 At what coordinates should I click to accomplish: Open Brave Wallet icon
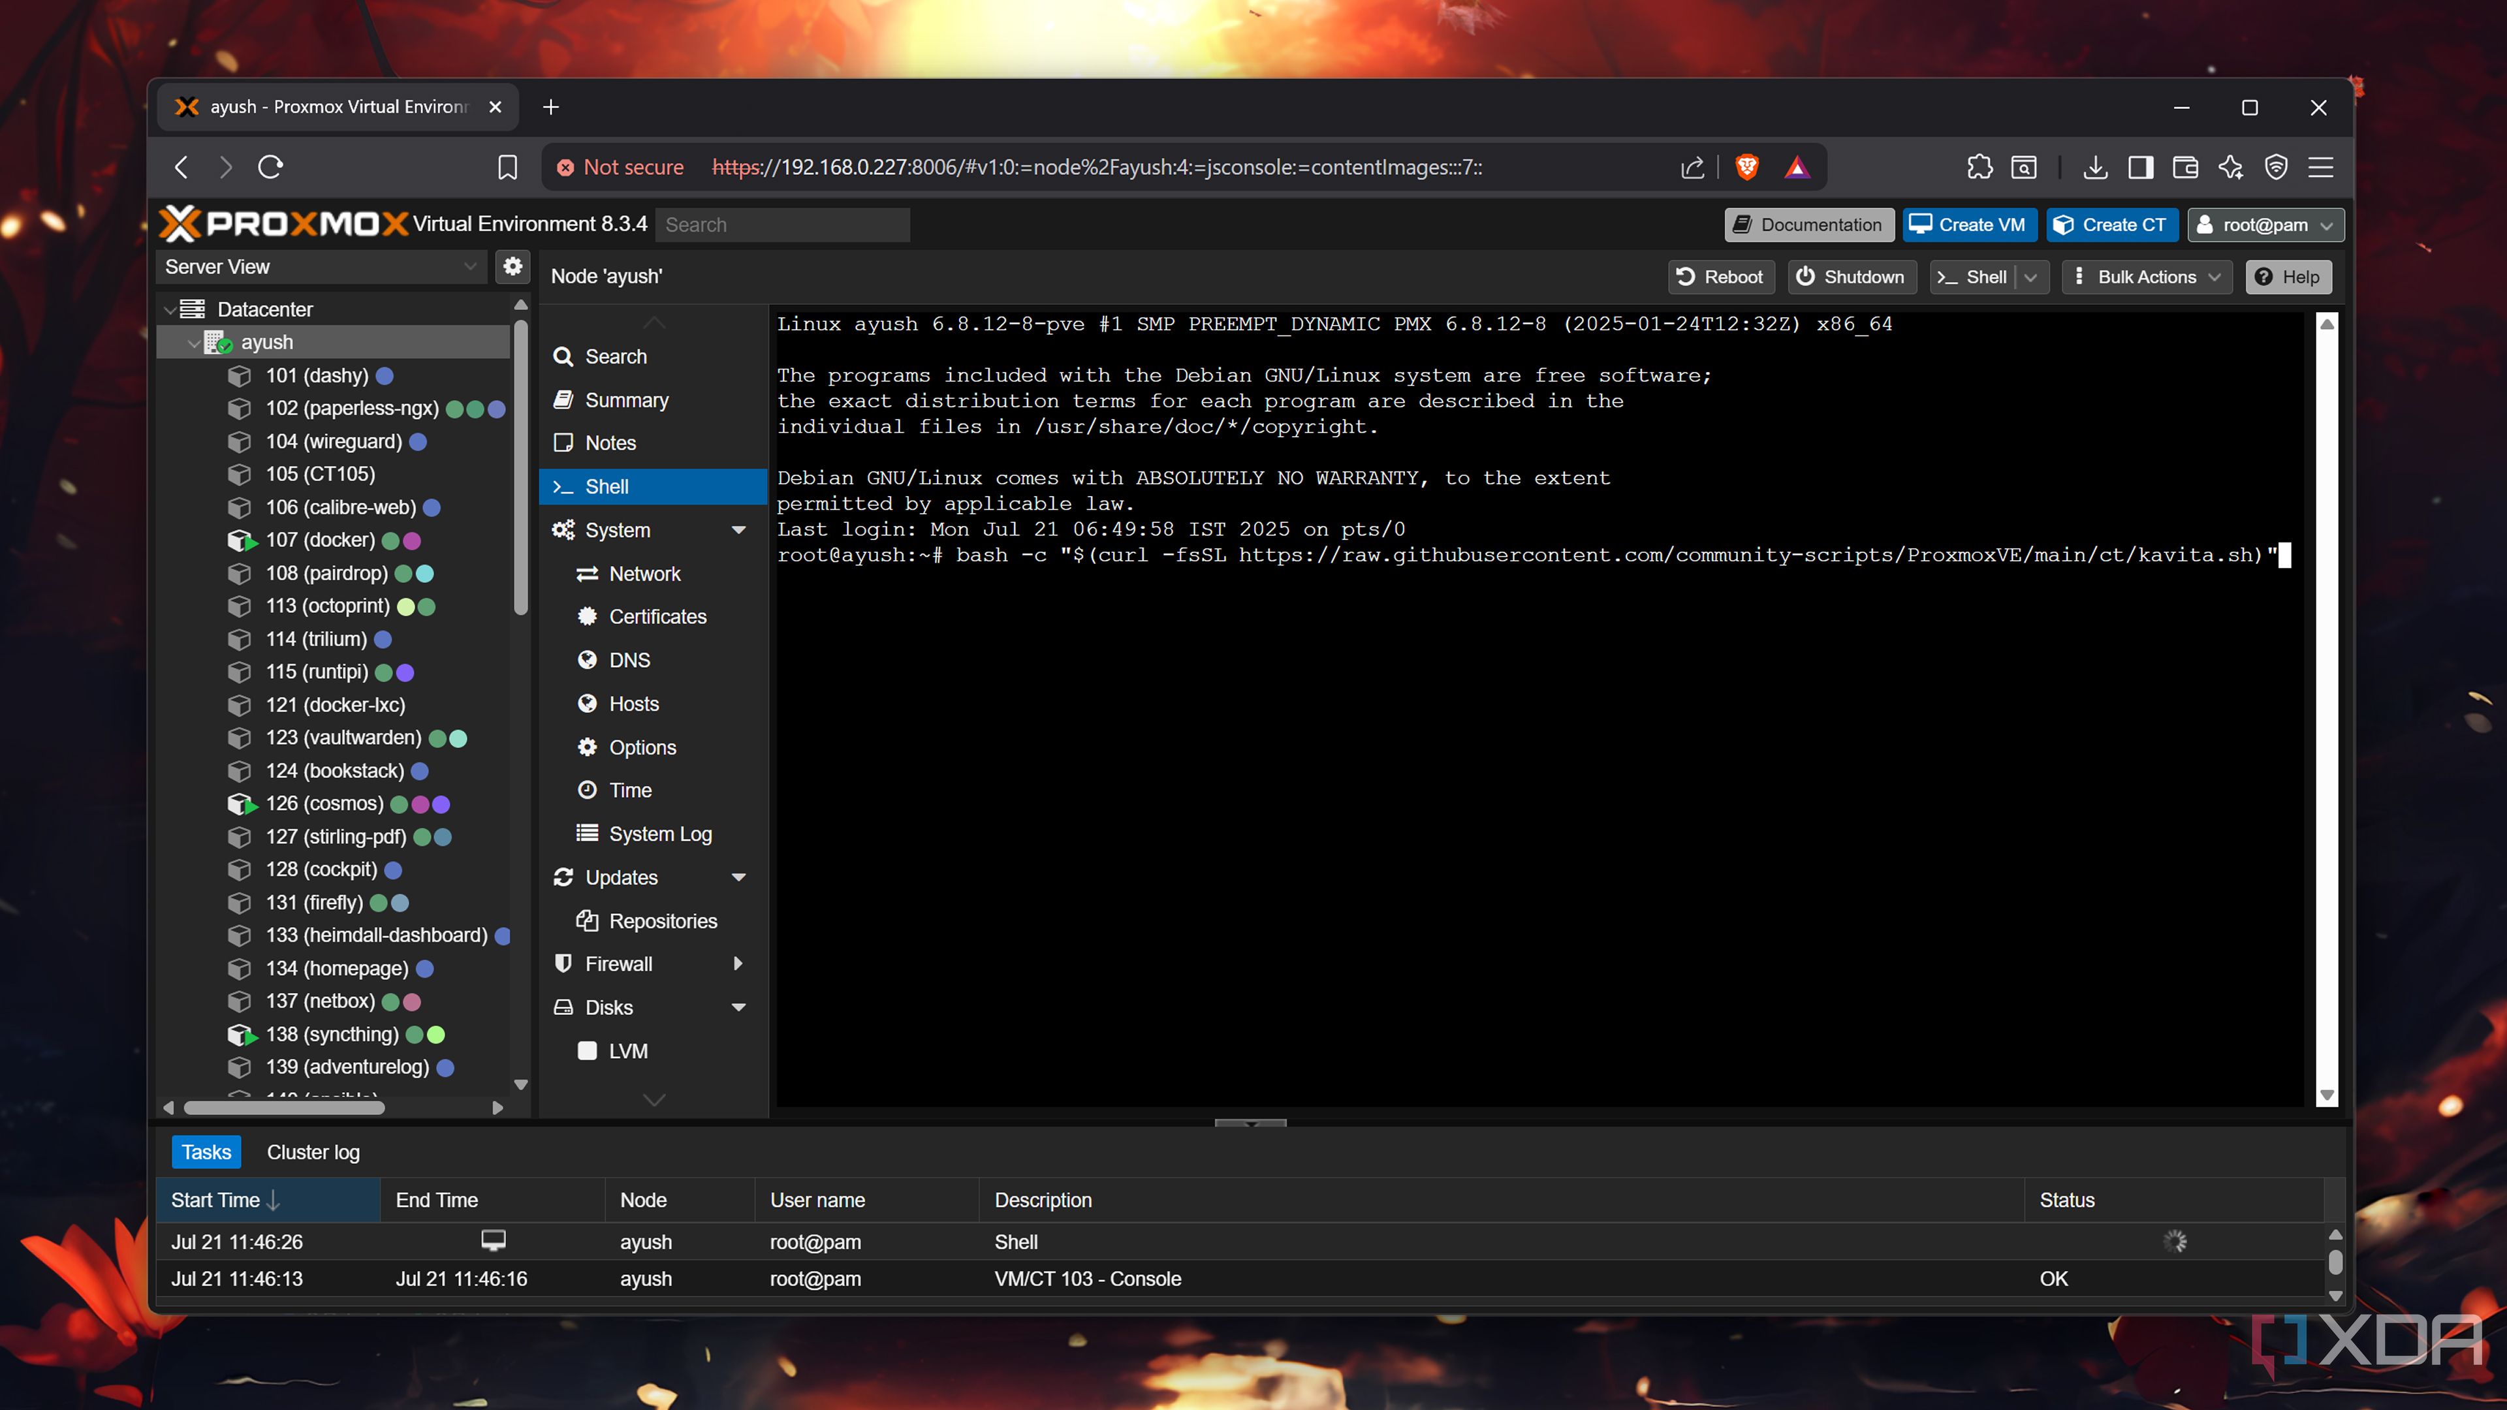2185,167
